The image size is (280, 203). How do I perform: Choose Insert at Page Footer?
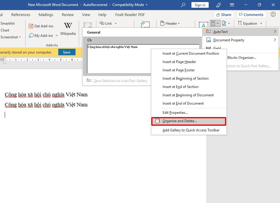[178, 70]
